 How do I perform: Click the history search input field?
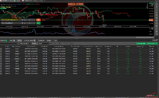pos(8,44)
